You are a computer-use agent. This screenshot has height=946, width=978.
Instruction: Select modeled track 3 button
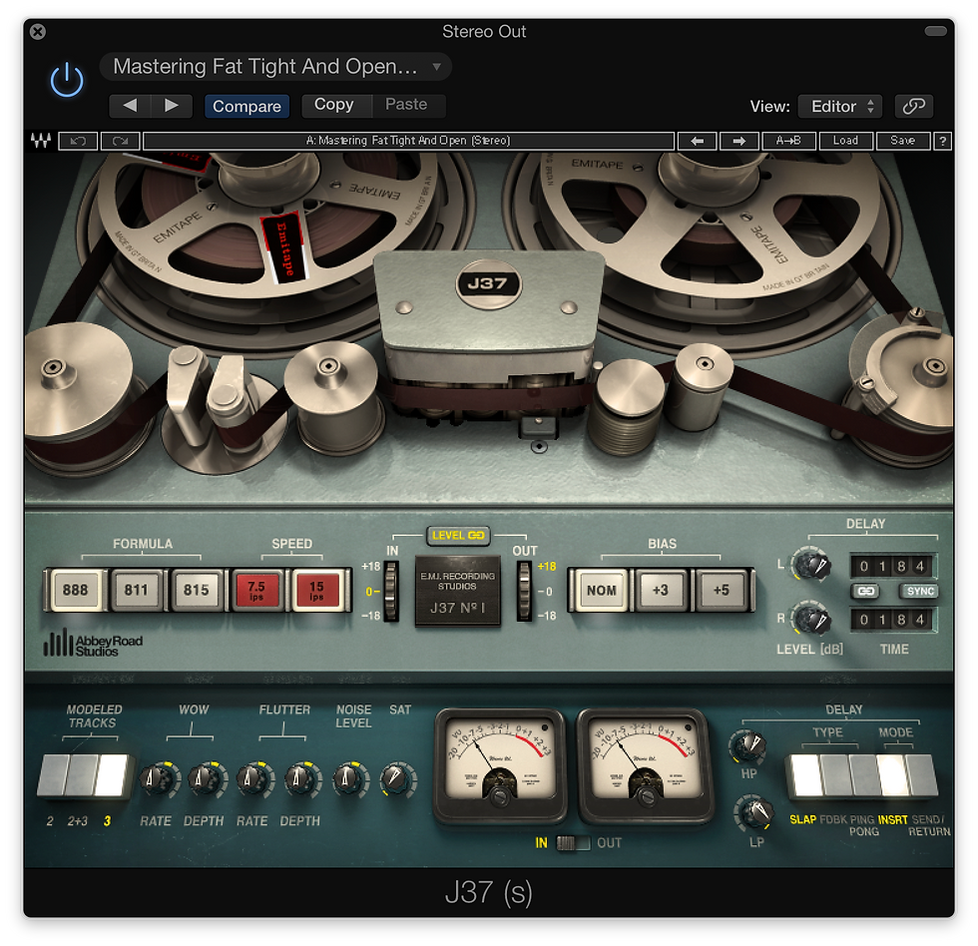pos(112,775)
